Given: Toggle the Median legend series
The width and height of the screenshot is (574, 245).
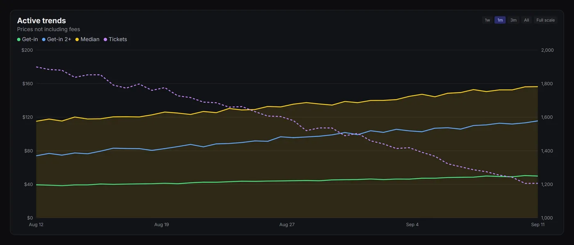Looking at the screenshot, I should tap(87, 39).
